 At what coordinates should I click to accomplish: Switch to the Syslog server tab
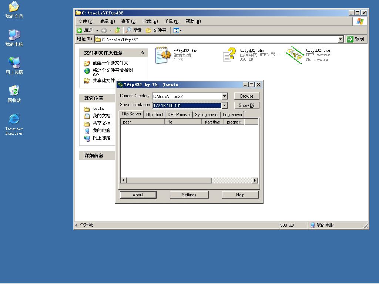pos(207,115)
